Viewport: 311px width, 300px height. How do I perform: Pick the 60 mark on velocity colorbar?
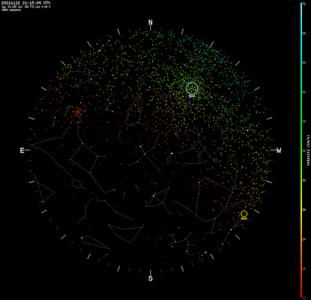point(304,63)
